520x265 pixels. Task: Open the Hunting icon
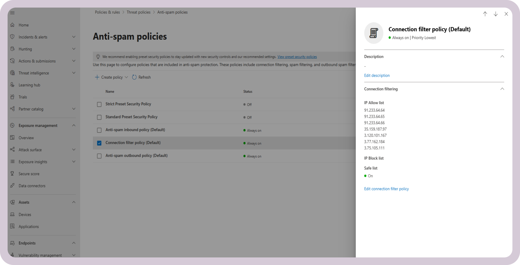click(x=12, y=49)
